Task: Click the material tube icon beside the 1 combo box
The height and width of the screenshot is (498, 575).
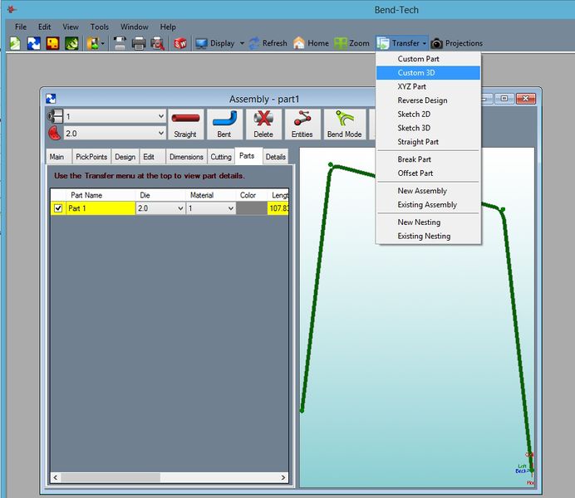Action: (55, 116)
